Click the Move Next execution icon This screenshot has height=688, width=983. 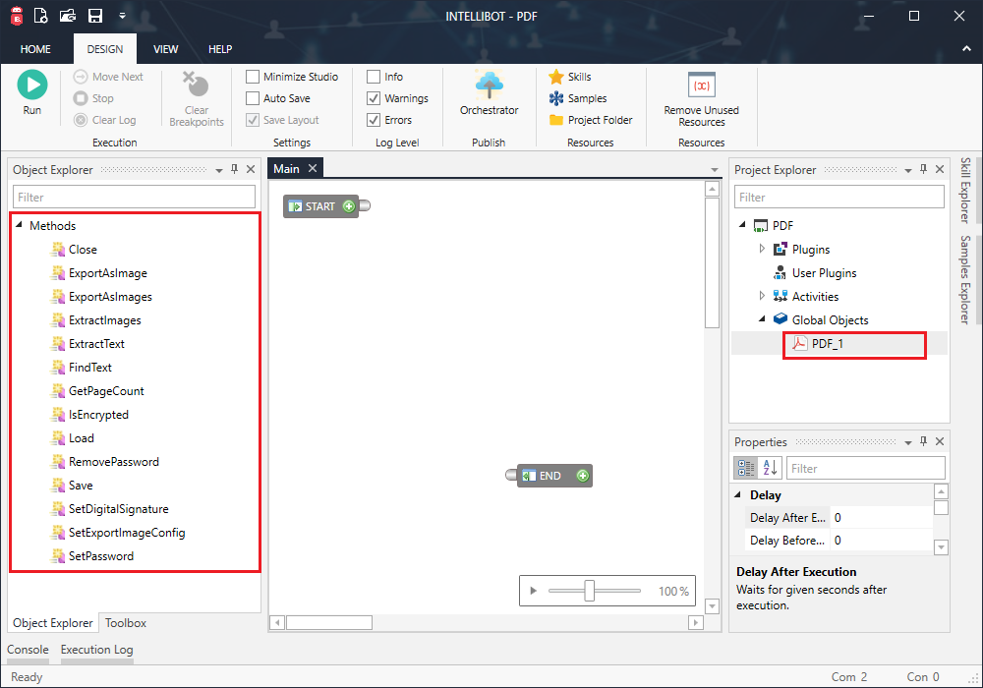81,77
